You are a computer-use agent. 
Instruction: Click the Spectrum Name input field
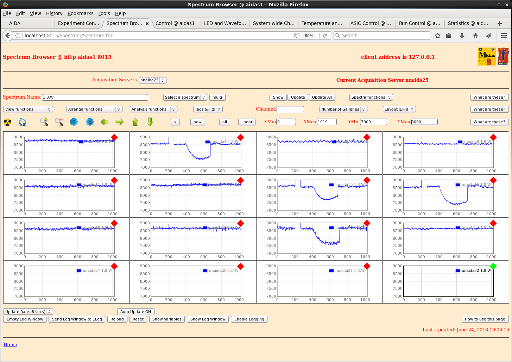[95, 97]
